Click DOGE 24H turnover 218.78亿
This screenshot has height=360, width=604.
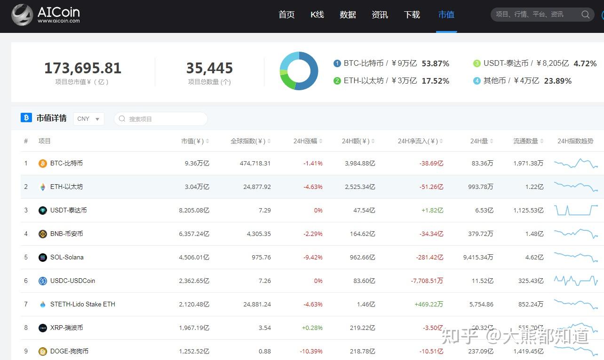pos(363,352)
